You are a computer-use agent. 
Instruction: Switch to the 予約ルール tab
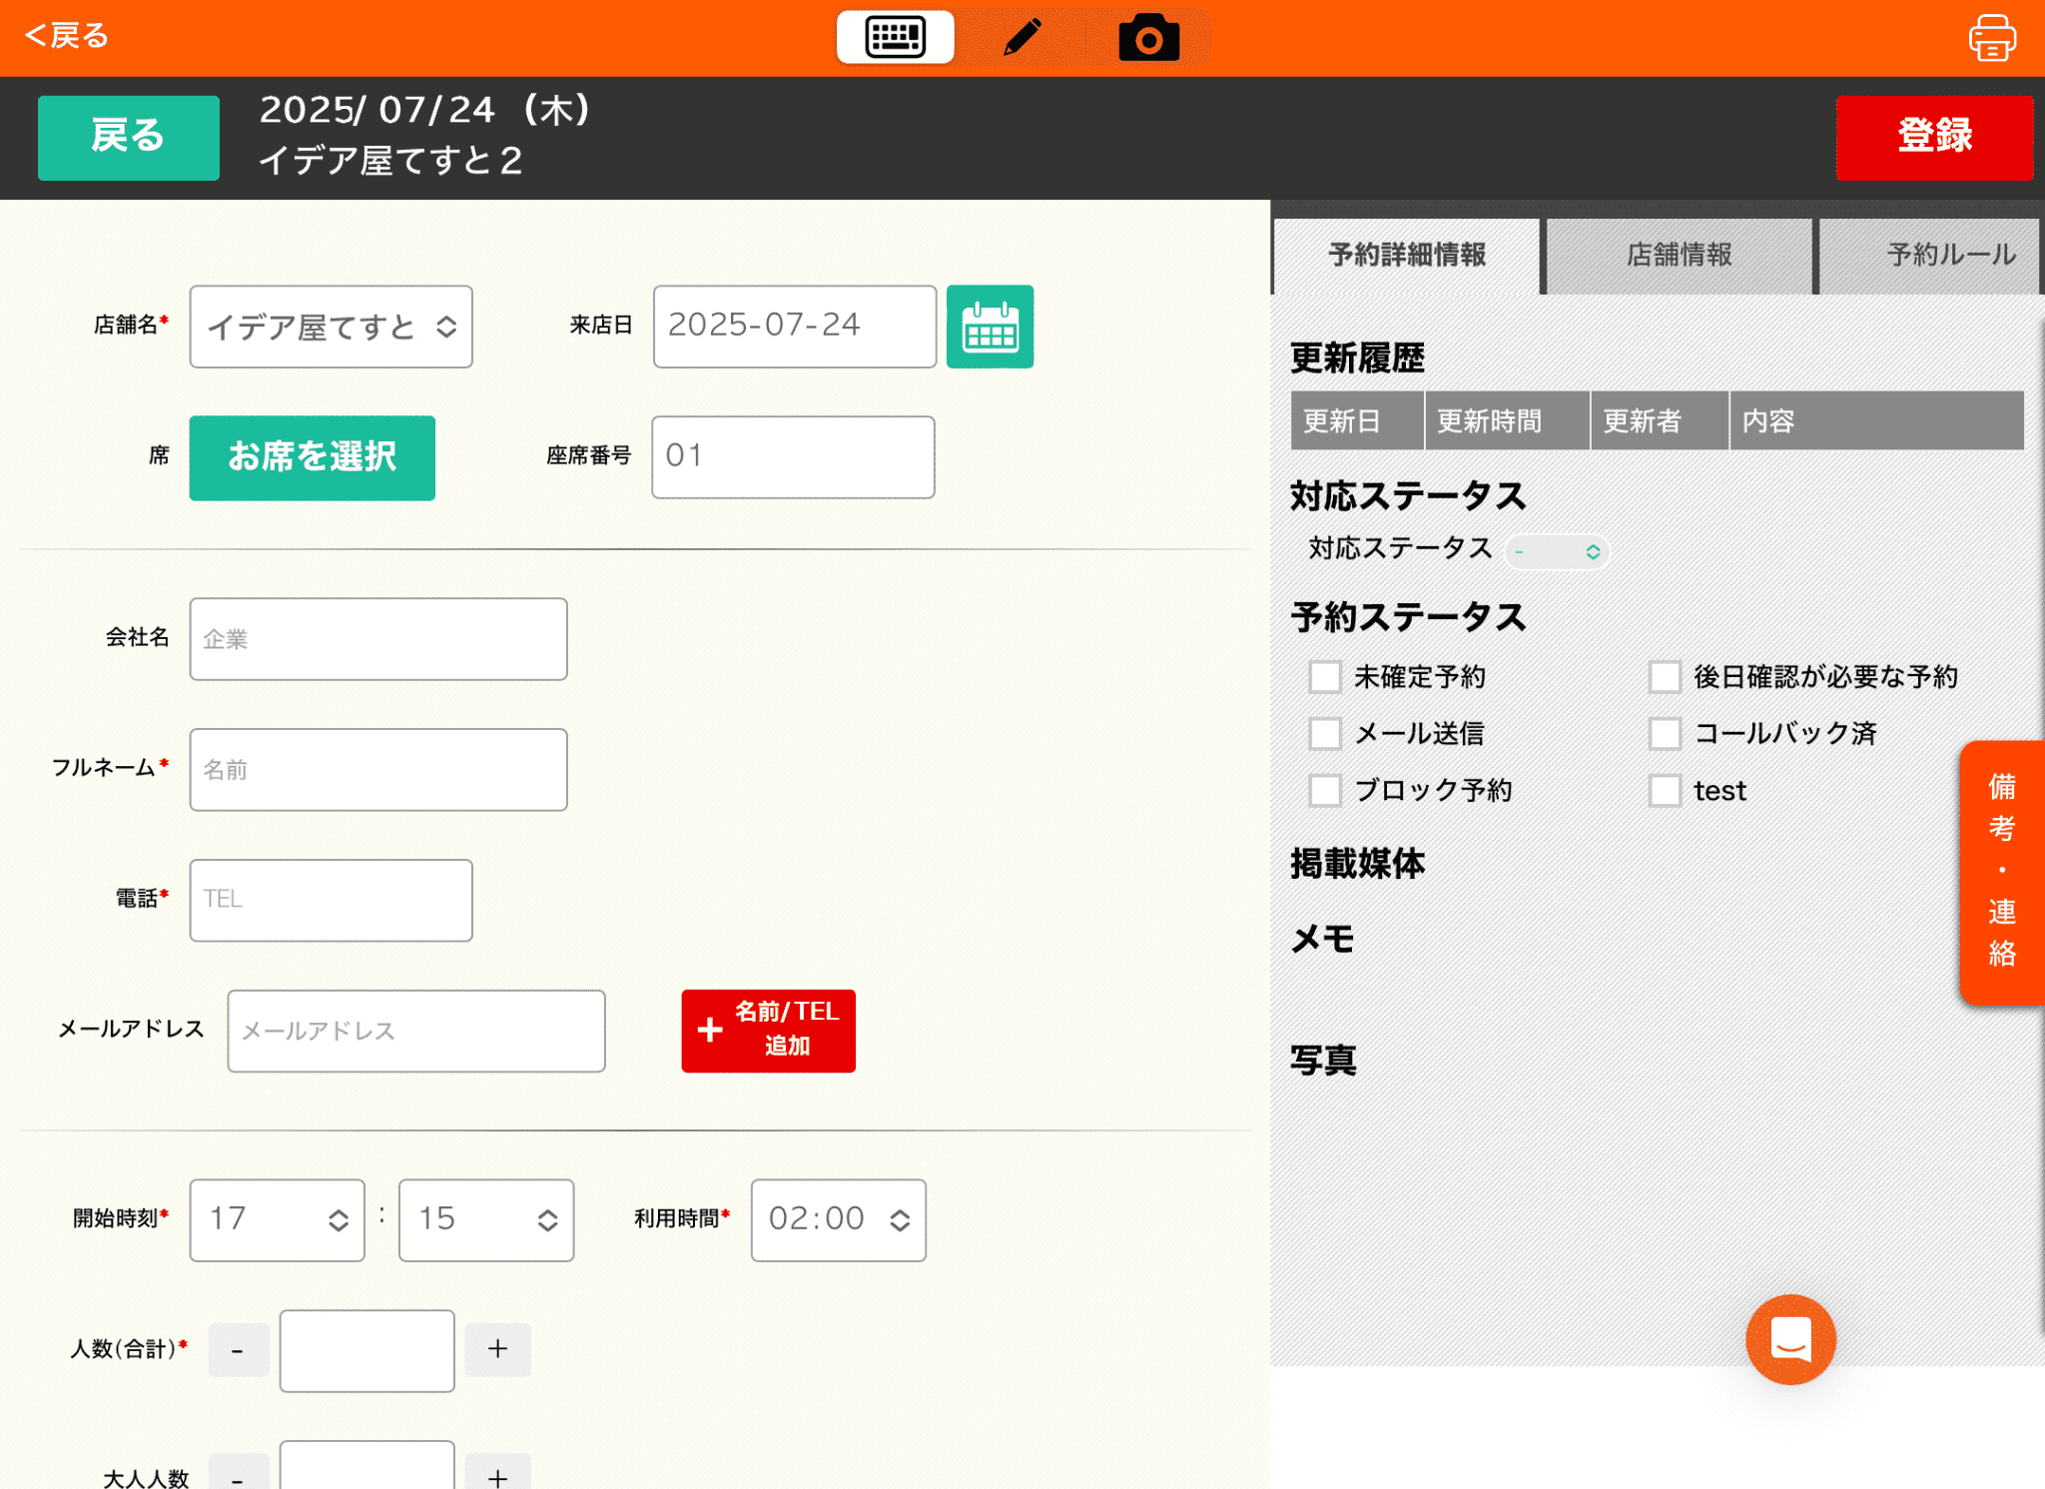click(x=1929, y=256)
